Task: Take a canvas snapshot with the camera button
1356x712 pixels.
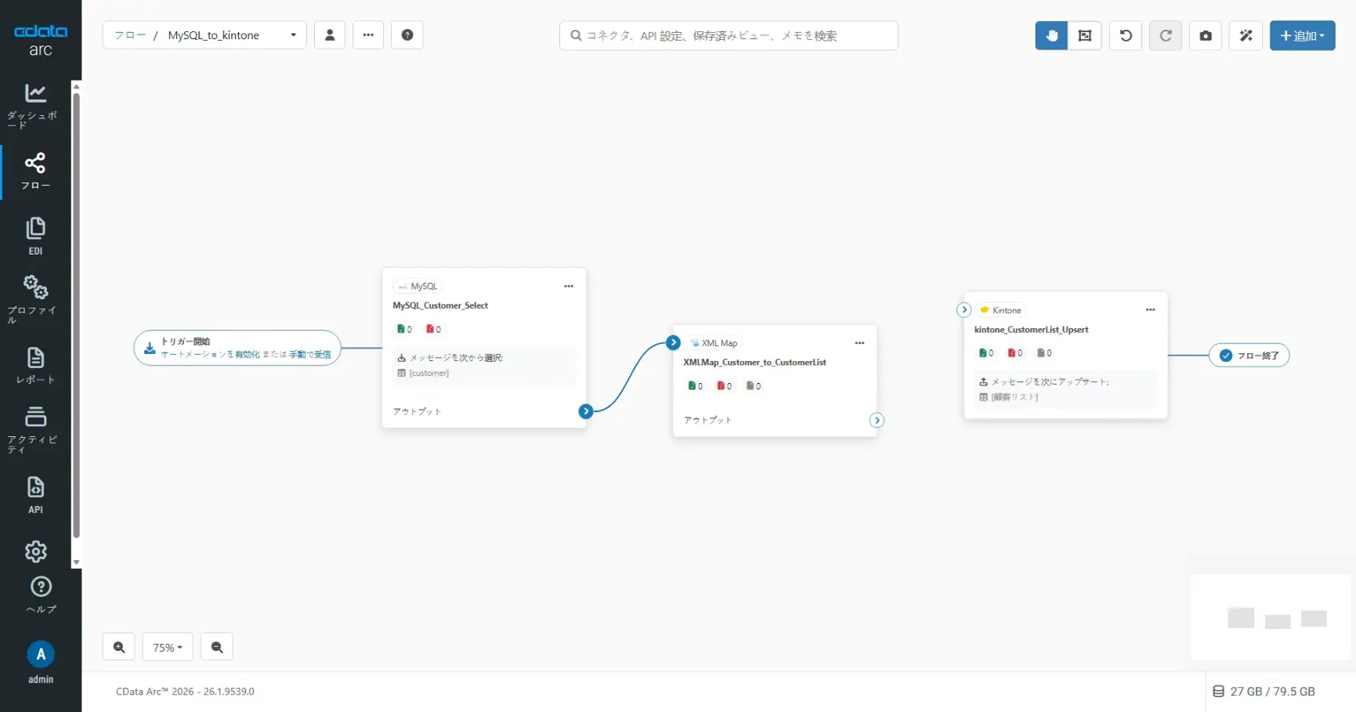Action: pos(1206,35)
